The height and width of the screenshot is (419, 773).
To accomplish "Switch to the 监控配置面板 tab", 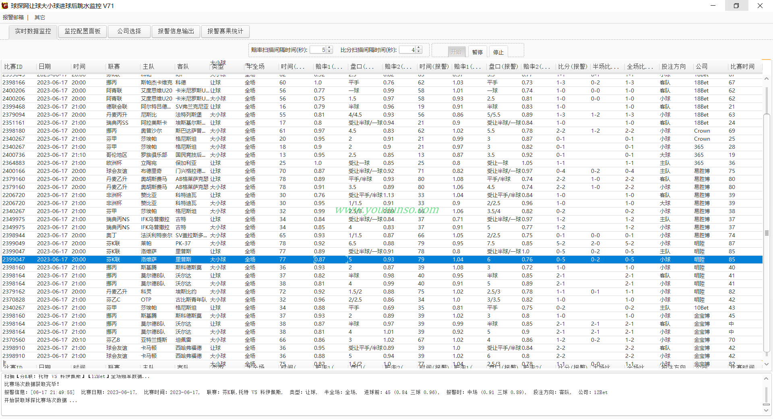I will 83,31.
